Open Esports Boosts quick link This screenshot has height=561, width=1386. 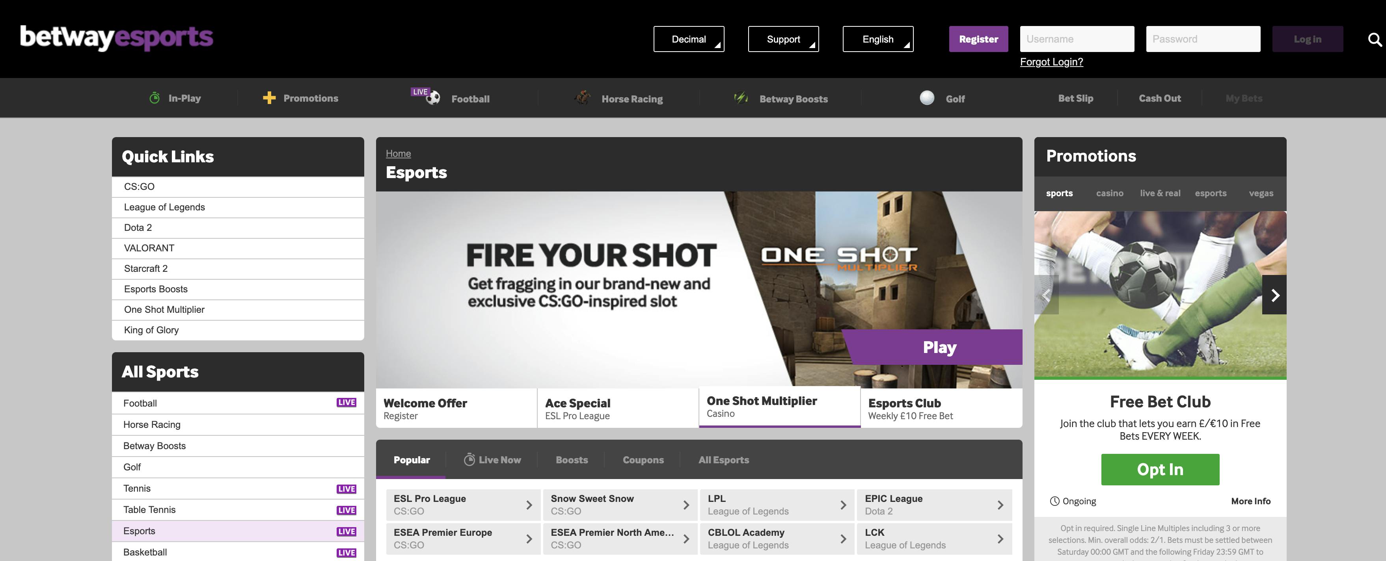click(238, 289)
